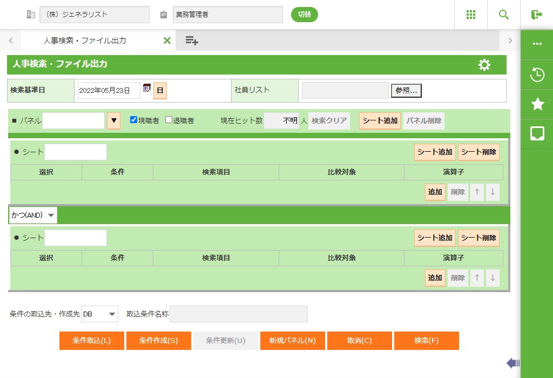The height and width of the screenshot is (378, 553).
Task: Click the 切替 switch button
Action: [x=305, y=15]
